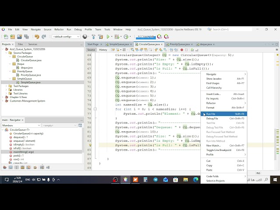
Task: Switch to the PriorityQueue.java tab
Action: (x=180, y=44)
